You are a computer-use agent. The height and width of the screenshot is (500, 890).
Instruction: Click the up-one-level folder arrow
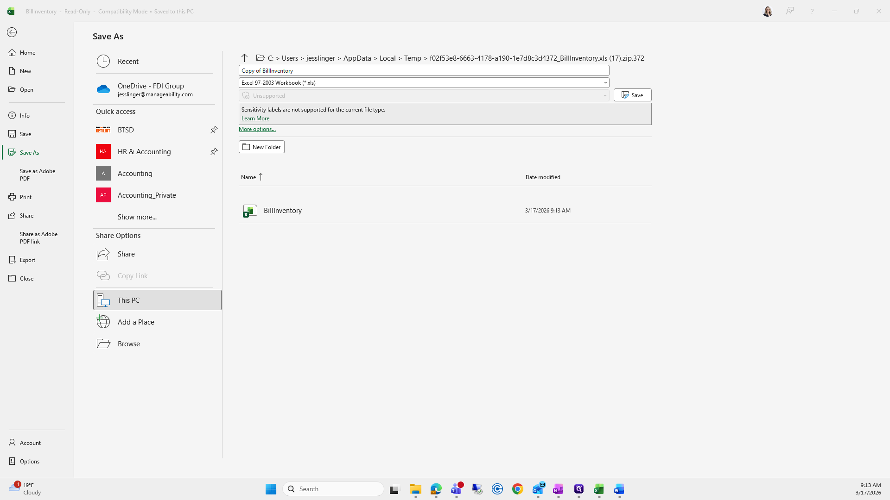click(244, 58)
